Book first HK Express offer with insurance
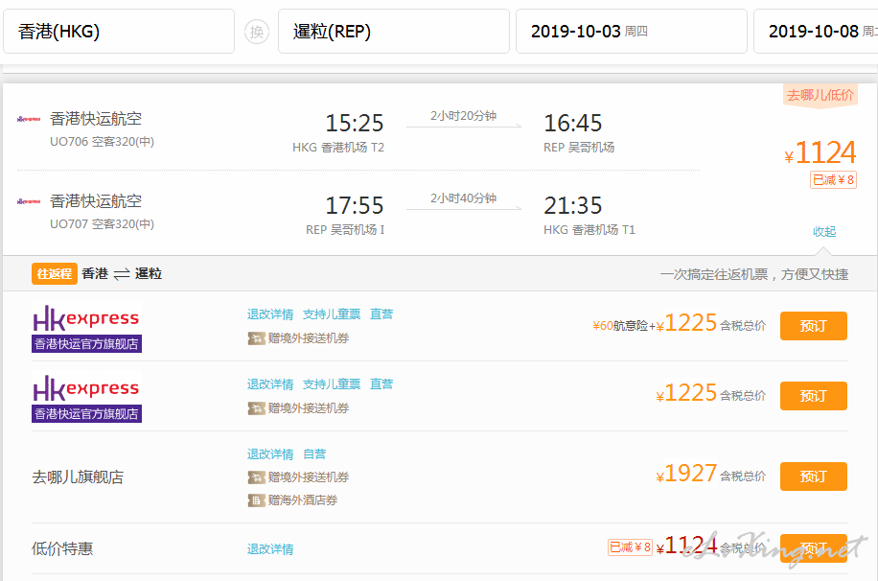This screenshot has height=581, width=878. (813, 326)
